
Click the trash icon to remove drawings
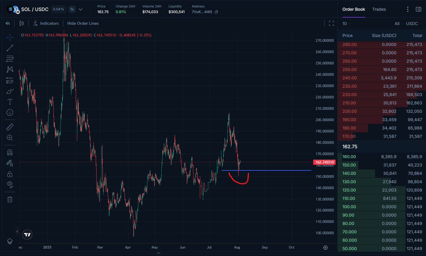[10, 199]
